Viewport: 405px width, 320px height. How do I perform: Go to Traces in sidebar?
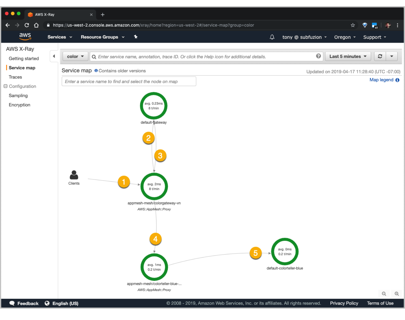(x=15, y=77)
